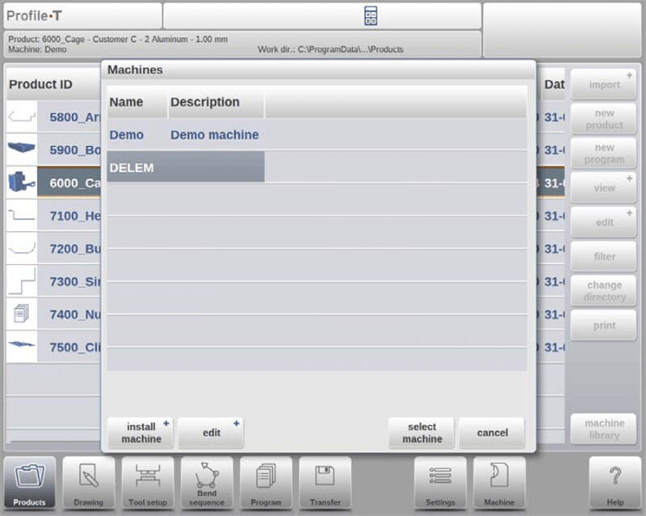Open the Settings icon
Screen dimensions: 646x516
pyautogui.click(x=440, y=483)
